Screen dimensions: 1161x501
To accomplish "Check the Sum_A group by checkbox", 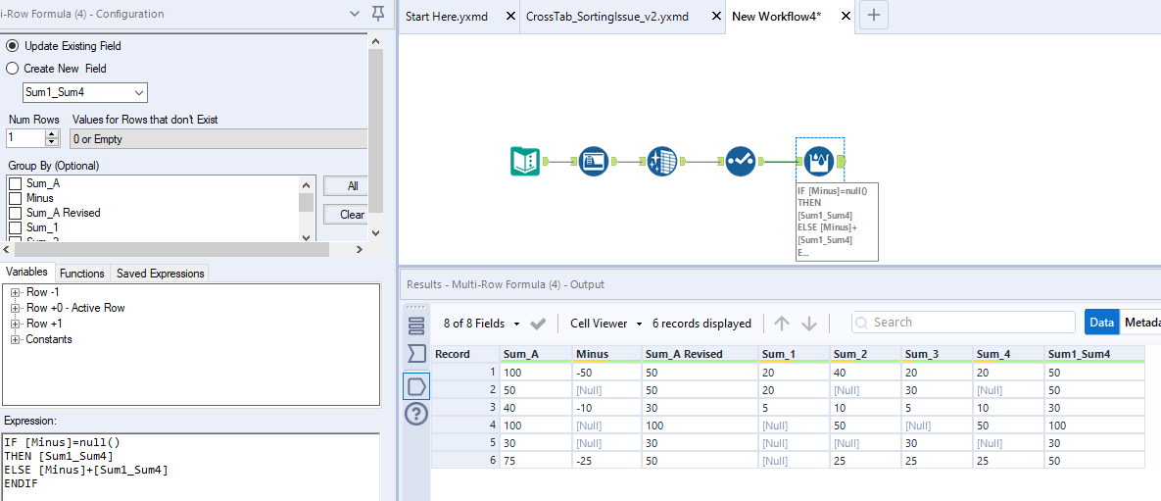I will (x=15, y=183).
